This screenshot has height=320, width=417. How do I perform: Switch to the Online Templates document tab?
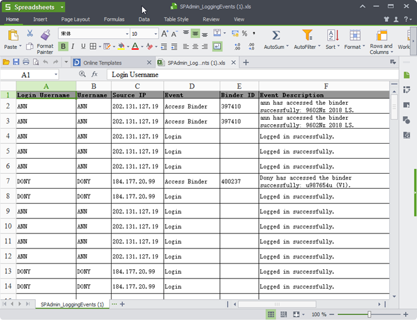(x=110, y=63)
